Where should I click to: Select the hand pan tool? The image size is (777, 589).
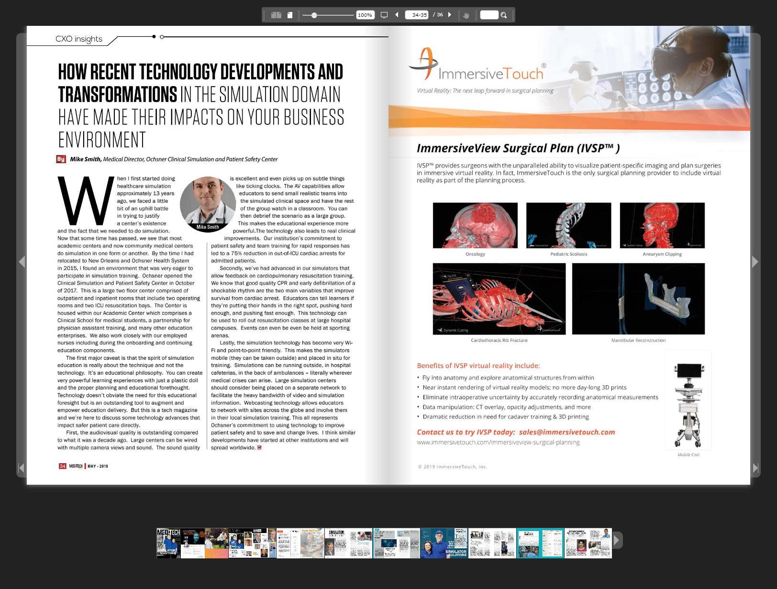tap(466, 15)
